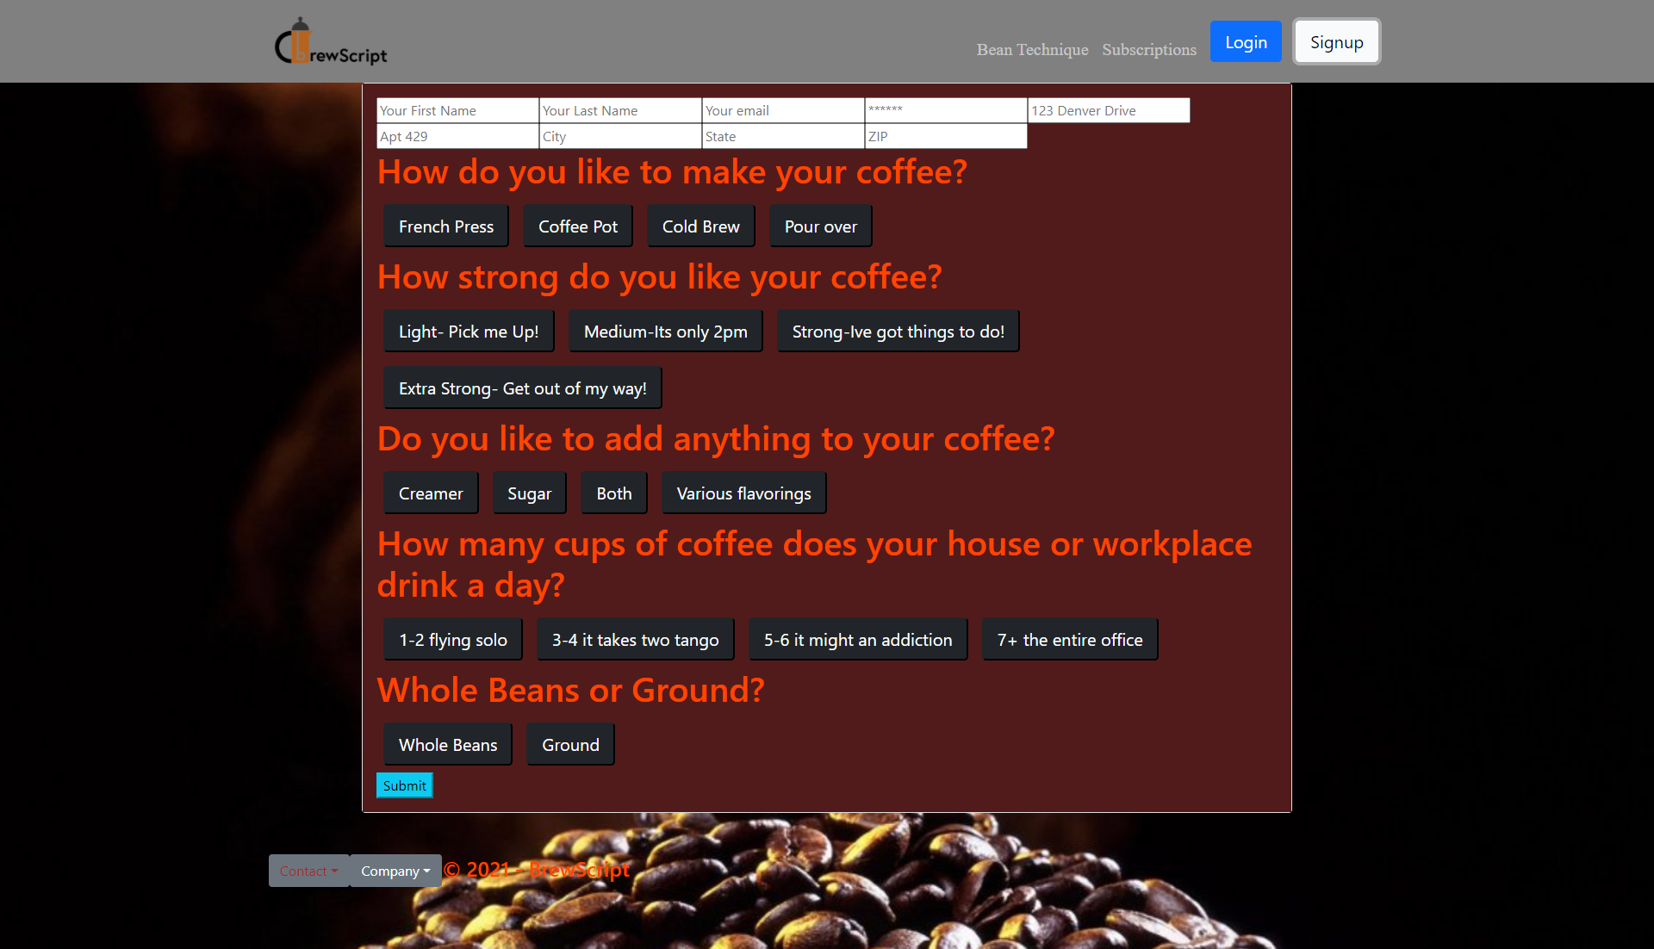
Task: Click the ZIP input field
Action: 945,136
